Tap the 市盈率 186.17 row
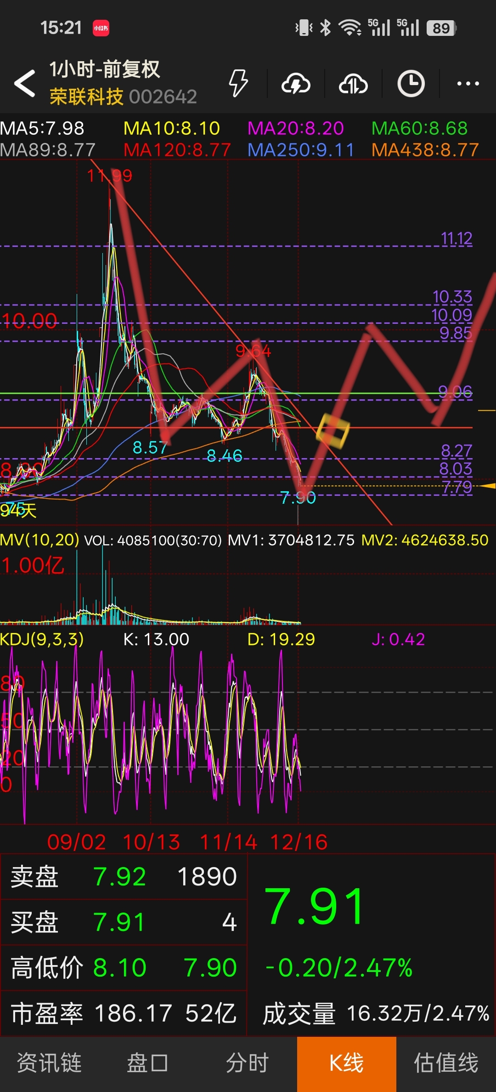 [124, 1013]
